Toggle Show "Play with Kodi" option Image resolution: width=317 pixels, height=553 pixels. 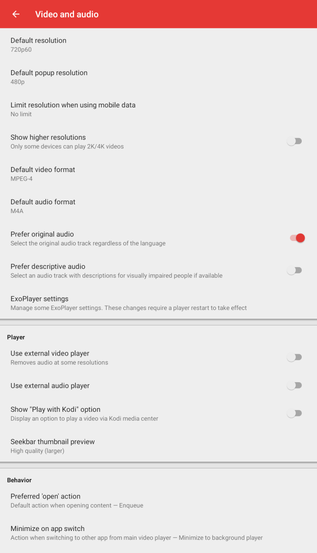[x=294, y=413]
